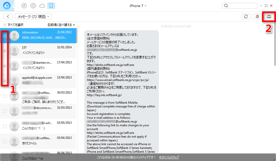Open the appleid@id.apple.com conversation

click(38, 81)
